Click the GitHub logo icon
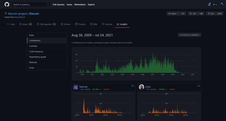 click(x=7, y=4)
